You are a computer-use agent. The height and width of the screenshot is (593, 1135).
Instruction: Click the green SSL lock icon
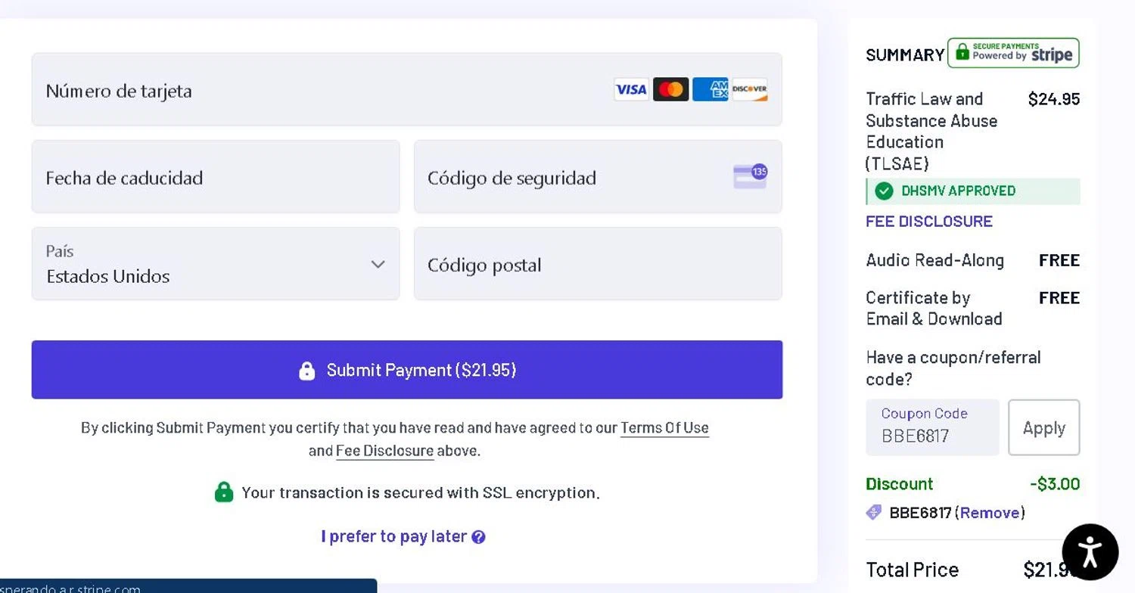coord(224,492)
